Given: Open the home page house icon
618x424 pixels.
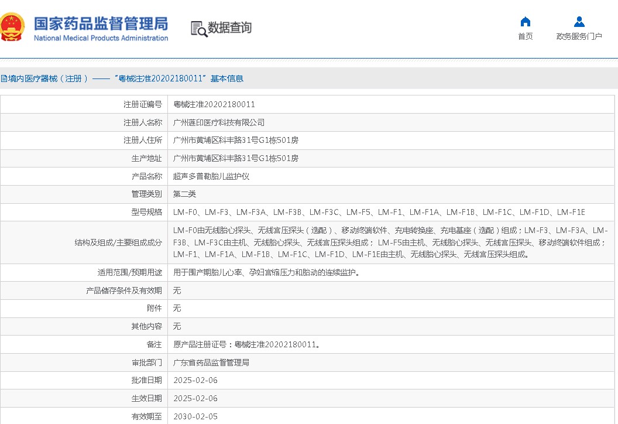Looking at the screenshot, I should coord(526,22).
